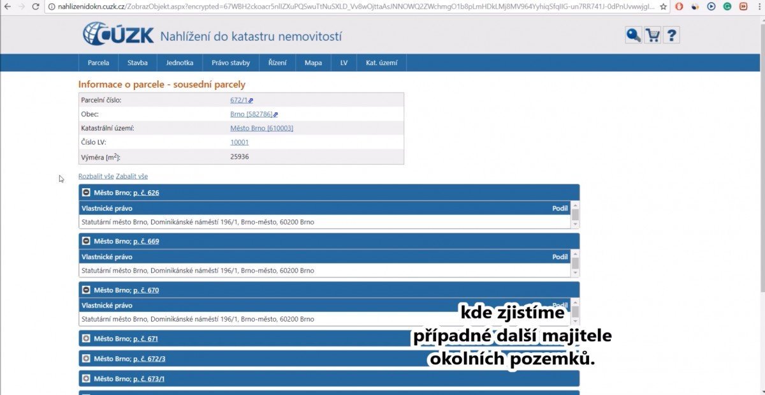The image size is (765, 395).
Task: Open the Brno [582786] municipality link
Action: pos(251,114)
